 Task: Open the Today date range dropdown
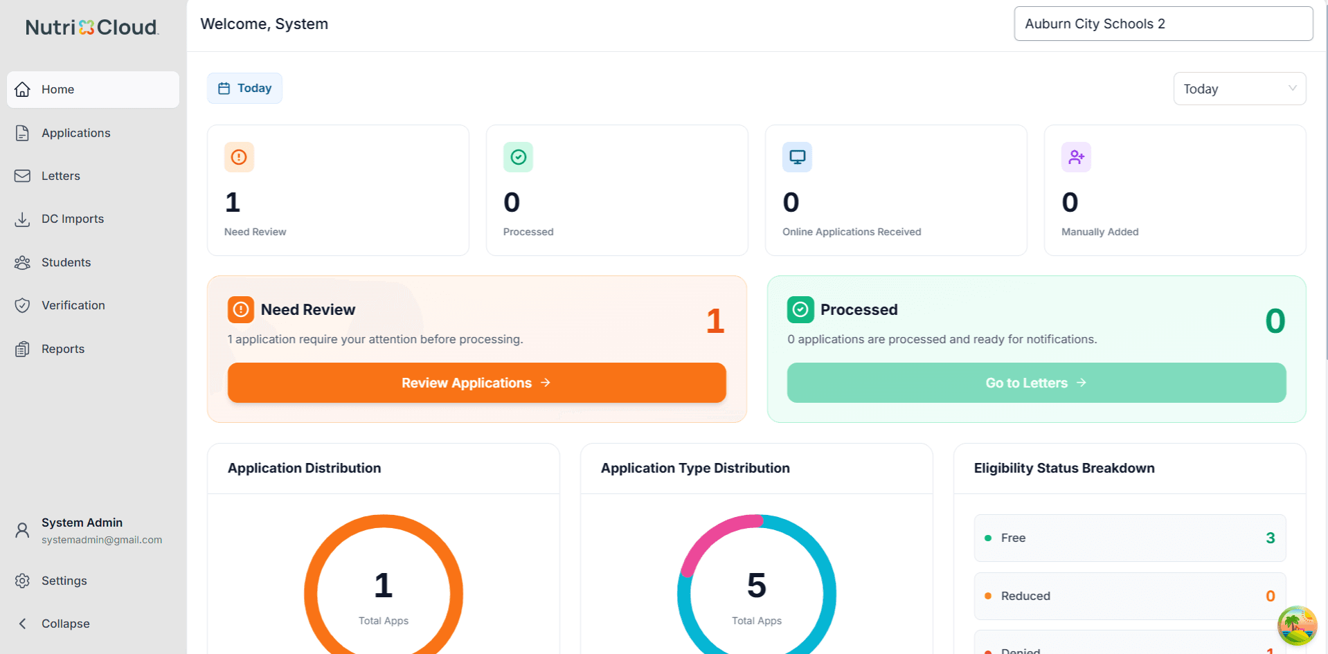pos(1239,89)
